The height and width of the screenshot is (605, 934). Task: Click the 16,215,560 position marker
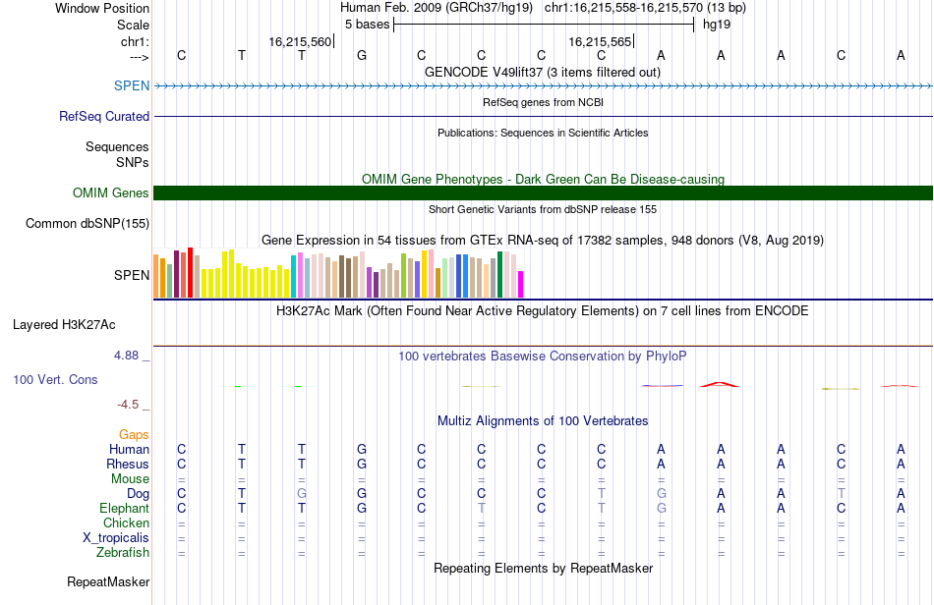(300, 41)
